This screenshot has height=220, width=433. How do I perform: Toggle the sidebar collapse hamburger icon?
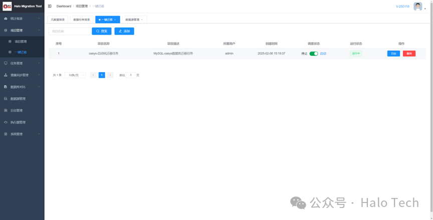click(50, 6)
